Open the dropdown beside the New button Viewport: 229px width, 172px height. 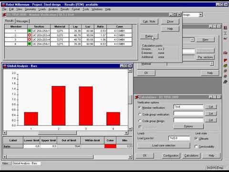pyautogui.click(x=192, y=40)
